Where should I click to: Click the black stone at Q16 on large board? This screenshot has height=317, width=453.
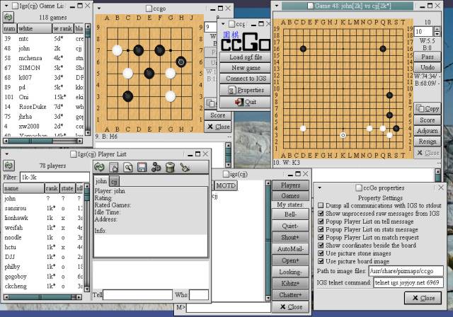[x=383, y=49]
